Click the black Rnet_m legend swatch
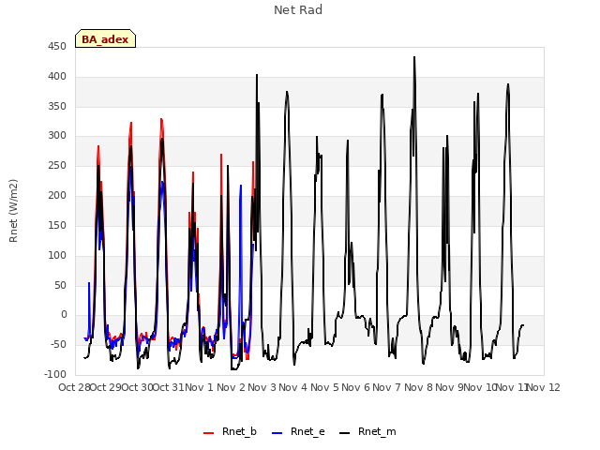The width and height of the screenshot is (600, 450). click(x=344, y=433)
